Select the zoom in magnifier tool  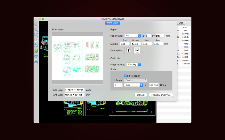36,24
